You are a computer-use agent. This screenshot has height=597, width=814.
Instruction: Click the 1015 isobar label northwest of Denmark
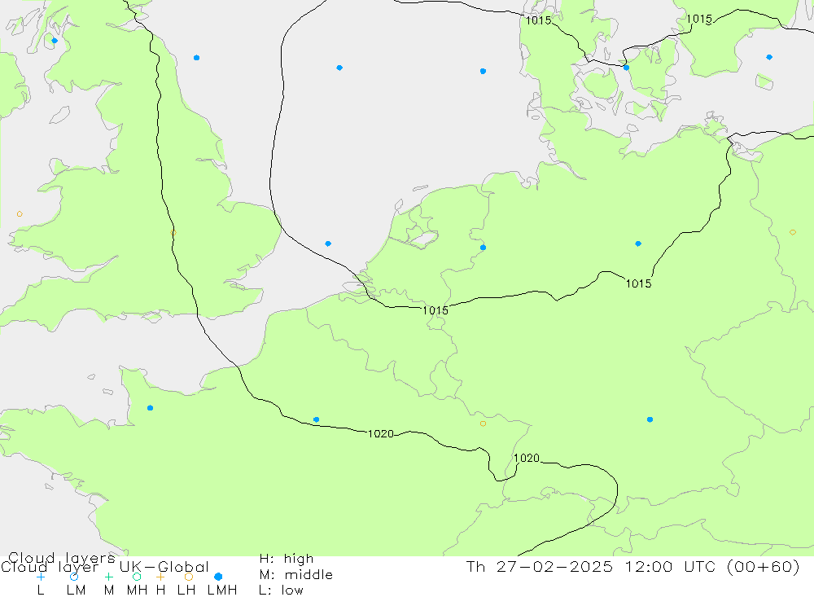[538, 20]
